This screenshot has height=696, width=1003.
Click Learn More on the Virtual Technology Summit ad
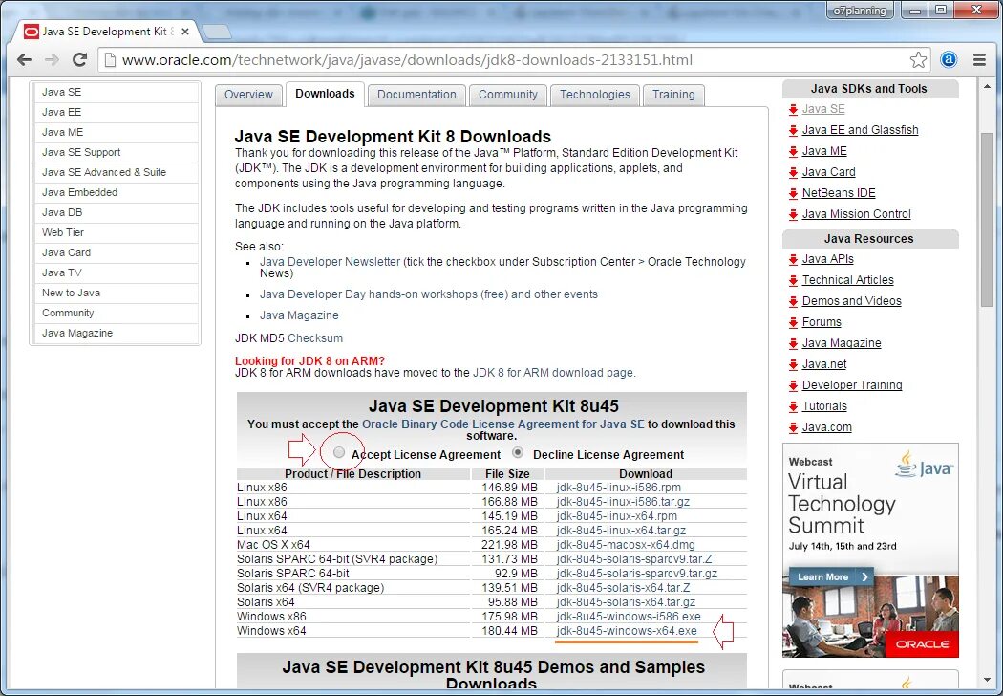pyautogui.click(x=830, y=576)
